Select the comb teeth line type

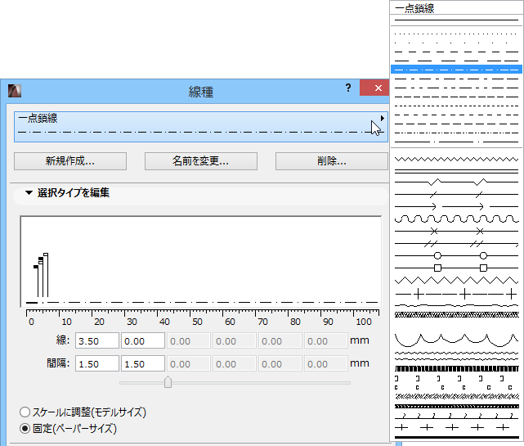(456, 369)
